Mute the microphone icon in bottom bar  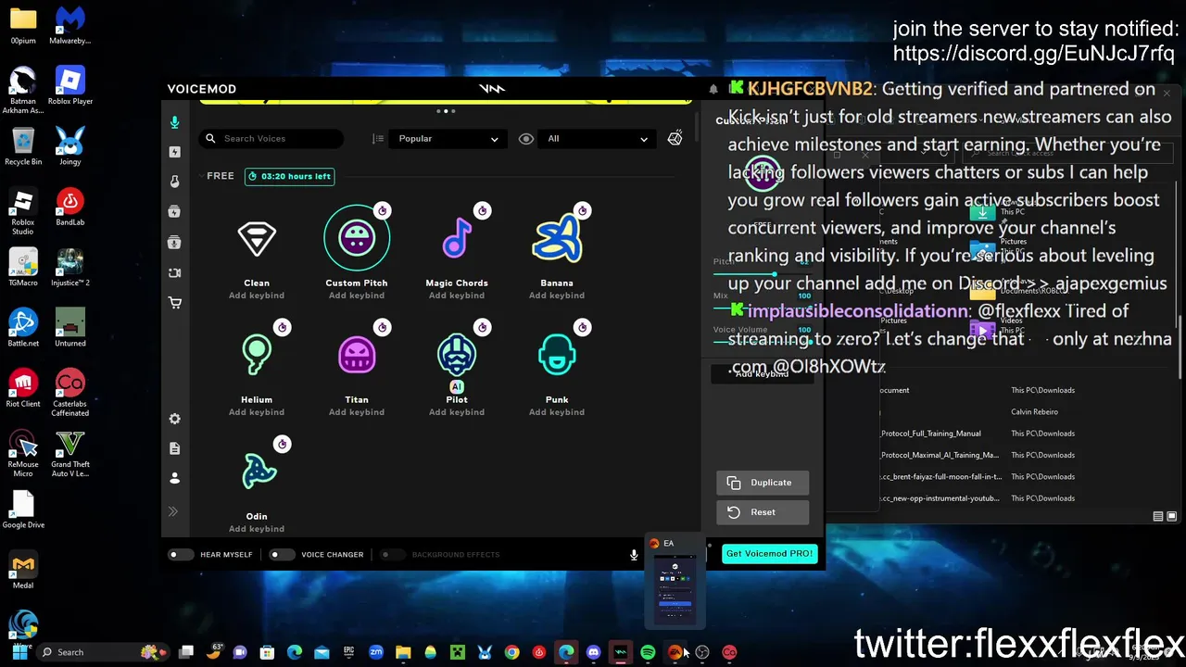tap(634, 555)
